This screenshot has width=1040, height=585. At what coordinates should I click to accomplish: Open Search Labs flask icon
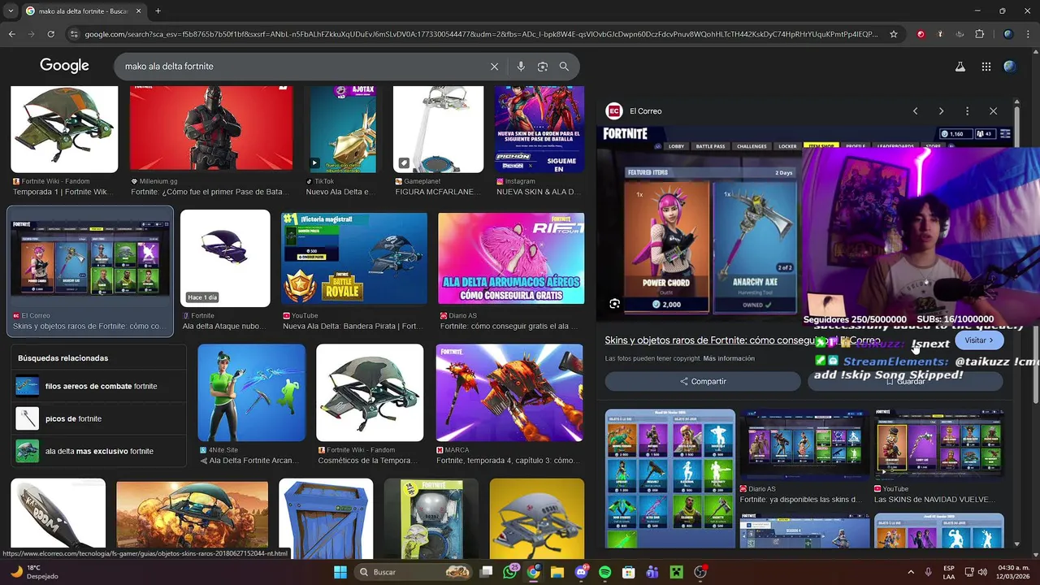pos(960,67)
